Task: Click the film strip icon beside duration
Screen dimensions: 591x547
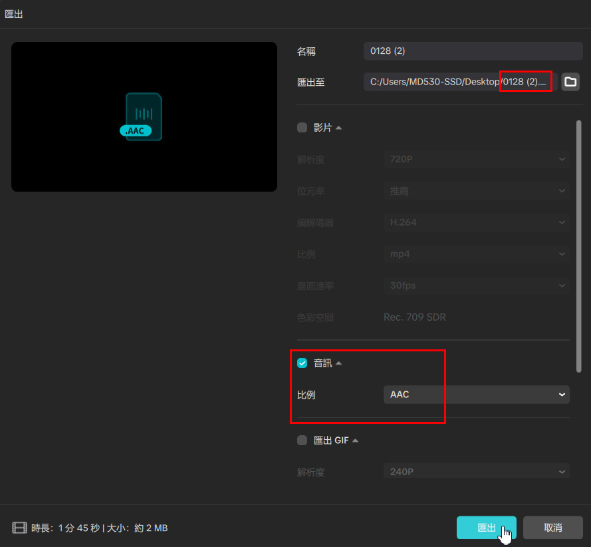Action: (x=19, y=528)
